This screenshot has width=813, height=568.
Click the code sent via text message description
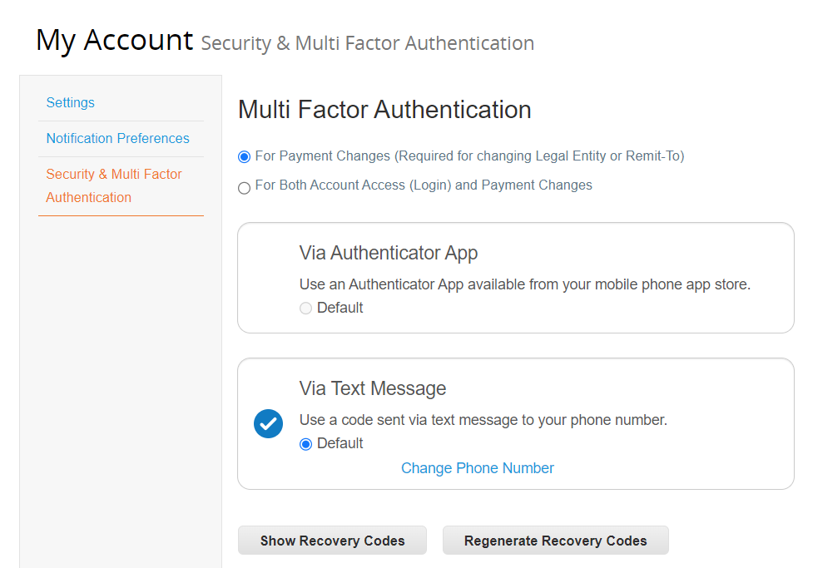coord(483,420)
